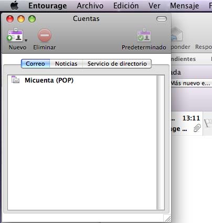Click the accounts list scrollbar
The image size is (212, 223).
tap(160, 143)
